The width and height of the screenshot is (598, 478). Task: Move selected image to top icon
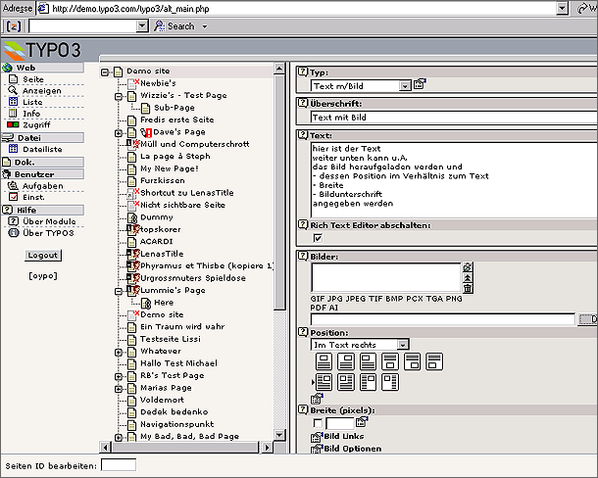[x=468, y=277]
